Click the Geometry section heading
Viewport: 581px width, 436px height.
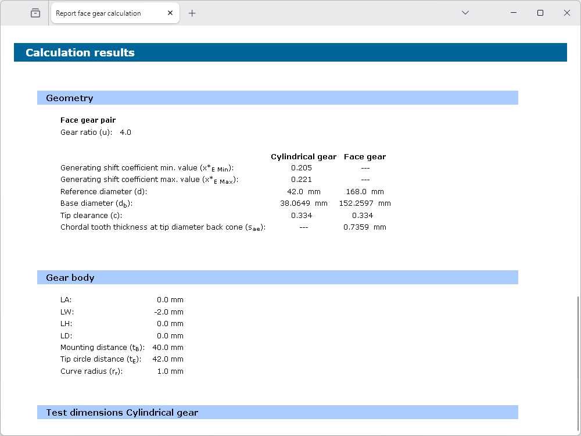[x=70, y=98]
